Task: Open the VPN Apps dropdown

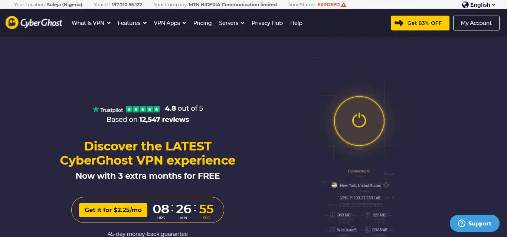Action: (170, 23)
